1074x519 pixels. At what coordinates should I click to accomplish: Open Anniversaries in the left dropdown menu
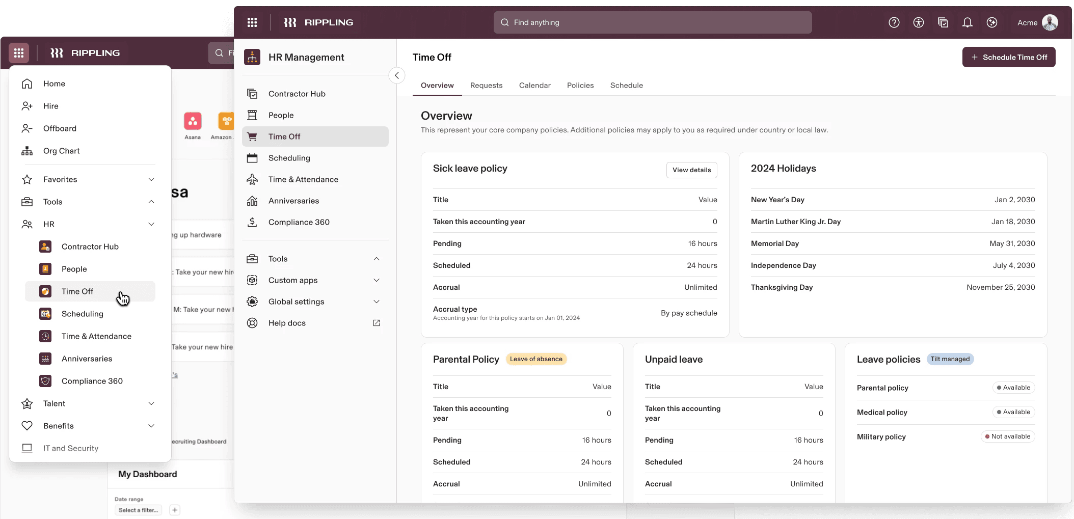tap(90, 359)
